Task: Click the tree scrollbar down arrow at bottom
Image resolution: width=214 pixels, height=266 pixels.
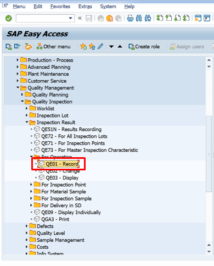Action: click(209, 252)
